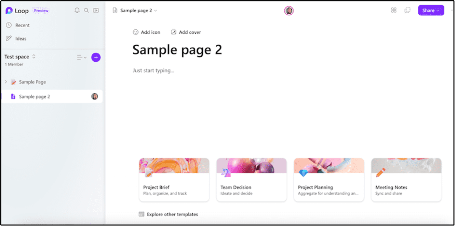457x227 pixels.
Task: Click Add icon above the title
Action: (x=147, y=32)
